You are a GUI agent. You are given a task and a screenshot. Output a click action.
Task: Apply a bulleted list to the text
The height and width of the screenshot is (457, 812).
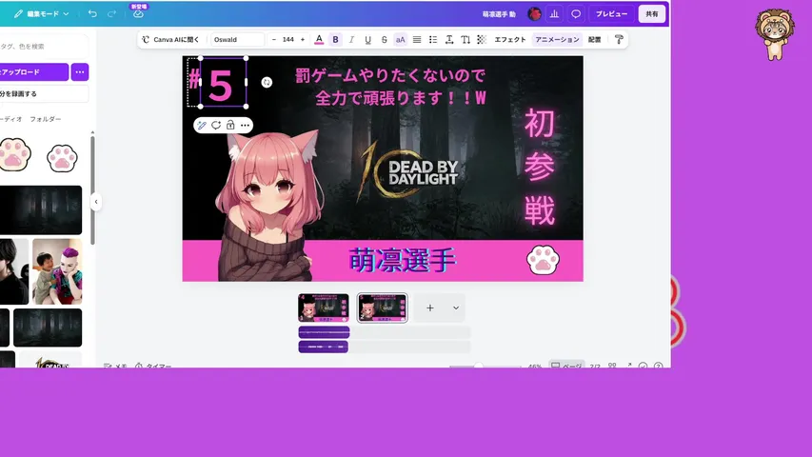(x=433, y=39)
